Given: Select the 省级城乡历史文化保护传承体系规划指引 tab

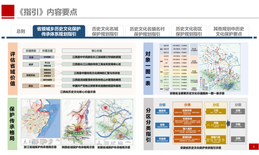Looking at the screenshot, I should 59,31.
